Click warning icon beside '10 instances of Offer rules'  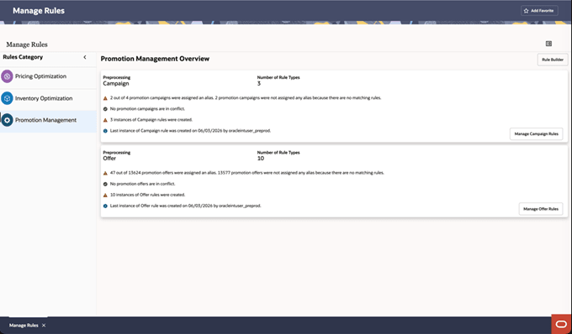pos(105,195)
